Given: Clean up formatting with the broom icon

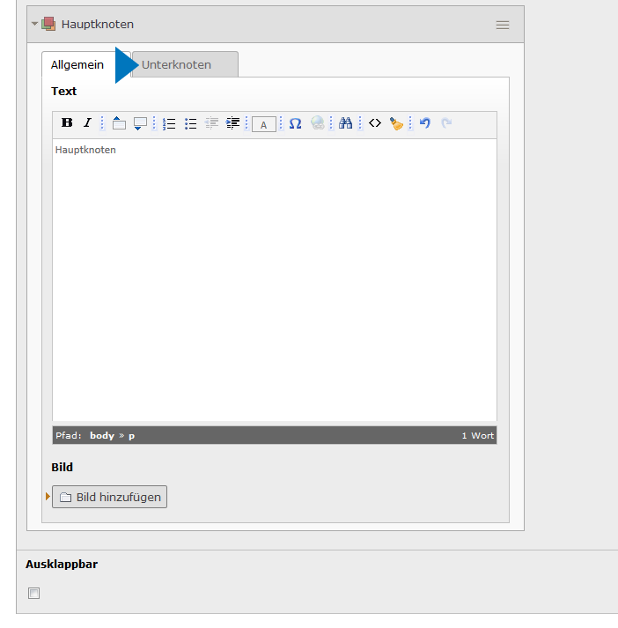Looking at the screenshot, I should pyautogui.click(x=396, y=123).
